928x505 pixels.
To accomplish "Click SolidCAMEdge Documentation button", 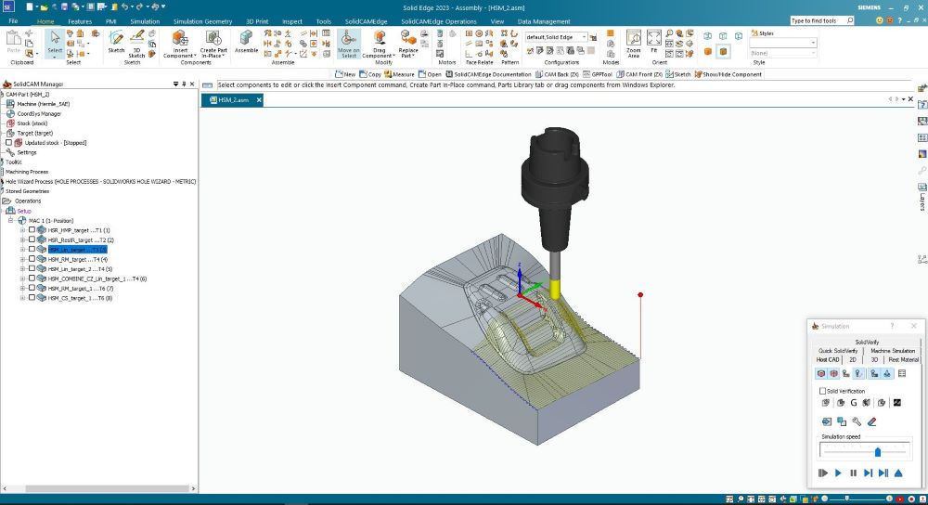I will coord(489,74).
